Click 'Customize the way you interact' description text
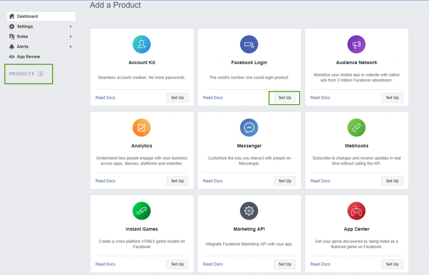 [249, 161]
